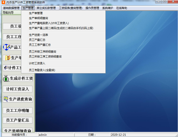Open the 工资报表(查询管理) menu
Screen dimensions: 178x137
pos(70,8)
